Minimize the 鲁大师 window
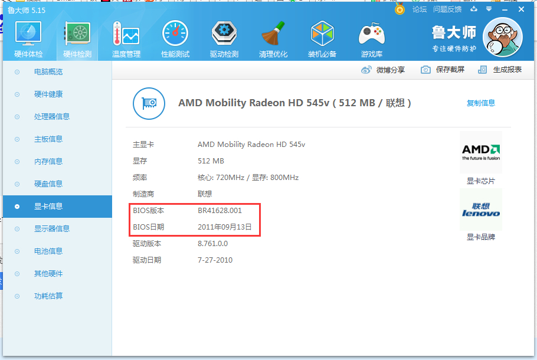The height and width of the screenshot is (360, 537). tap(505, 9)
